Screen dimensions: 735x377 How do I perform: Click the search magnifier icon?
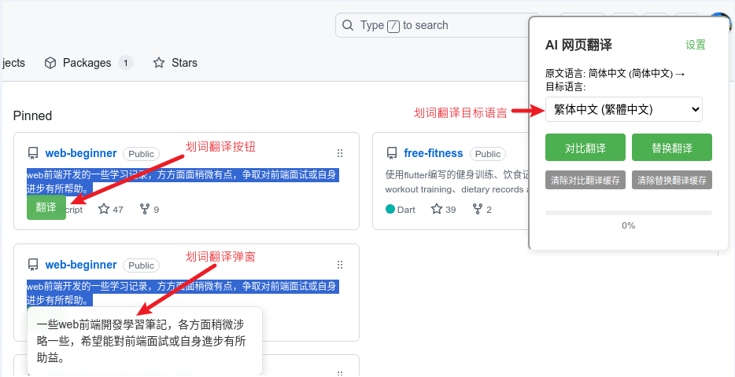348,25
